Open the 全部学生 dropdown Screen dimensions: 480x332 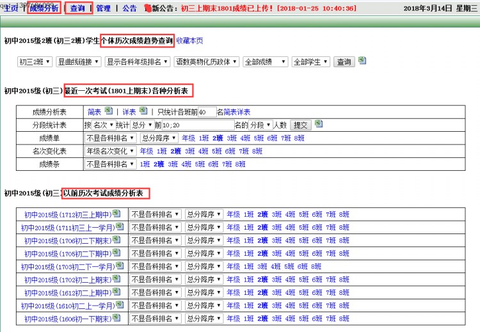[x=310, y=62]
